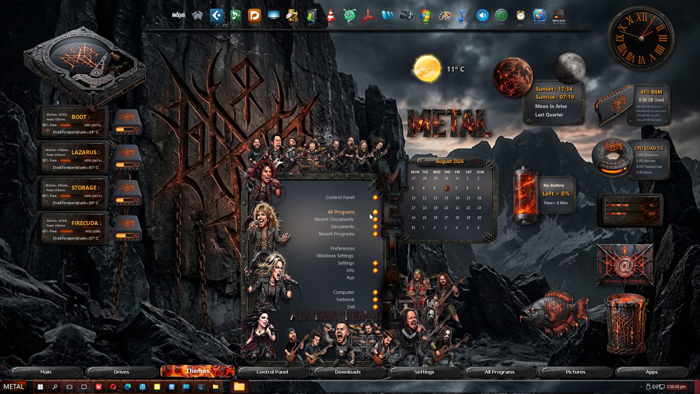Launch Opera from the taskbar
The image size is (700, 394).
pos(113,387)
